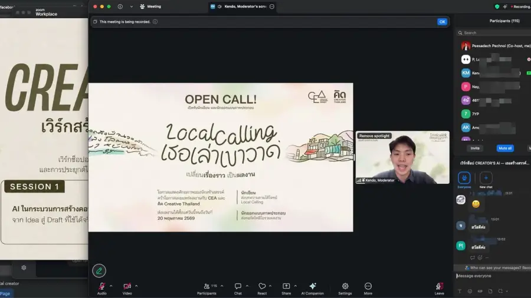This screenshot has height=298, width=531.
Task: Open more actions under the last chat message
Action: click(487, 258)
